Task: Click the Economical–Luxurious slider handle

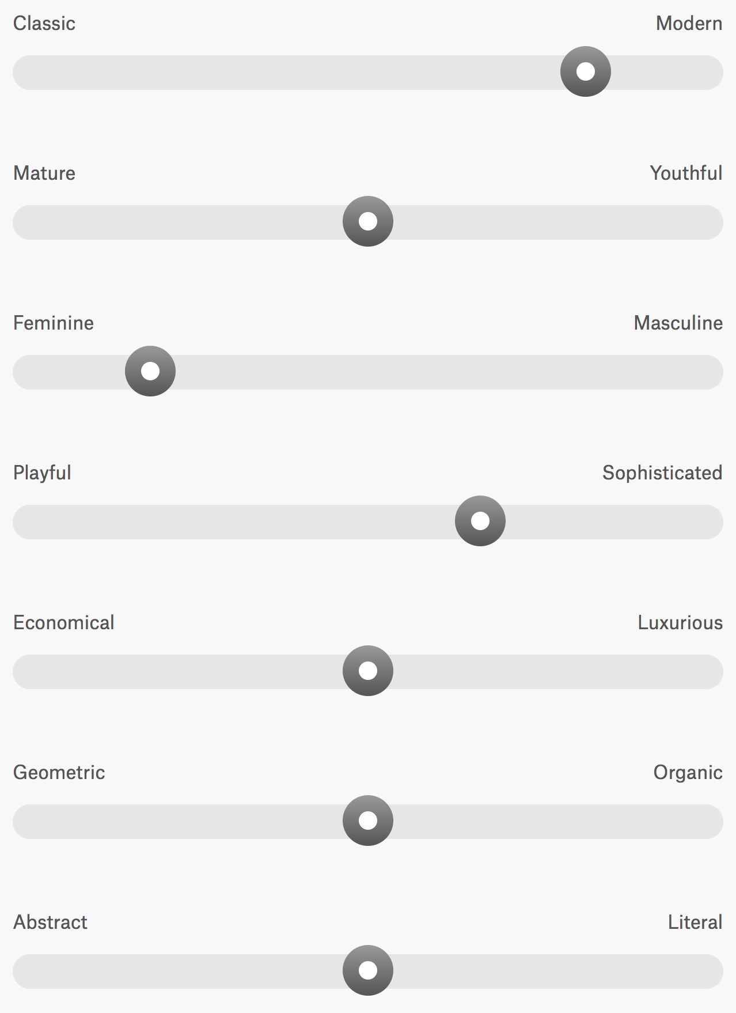Action: click(367, 671)
